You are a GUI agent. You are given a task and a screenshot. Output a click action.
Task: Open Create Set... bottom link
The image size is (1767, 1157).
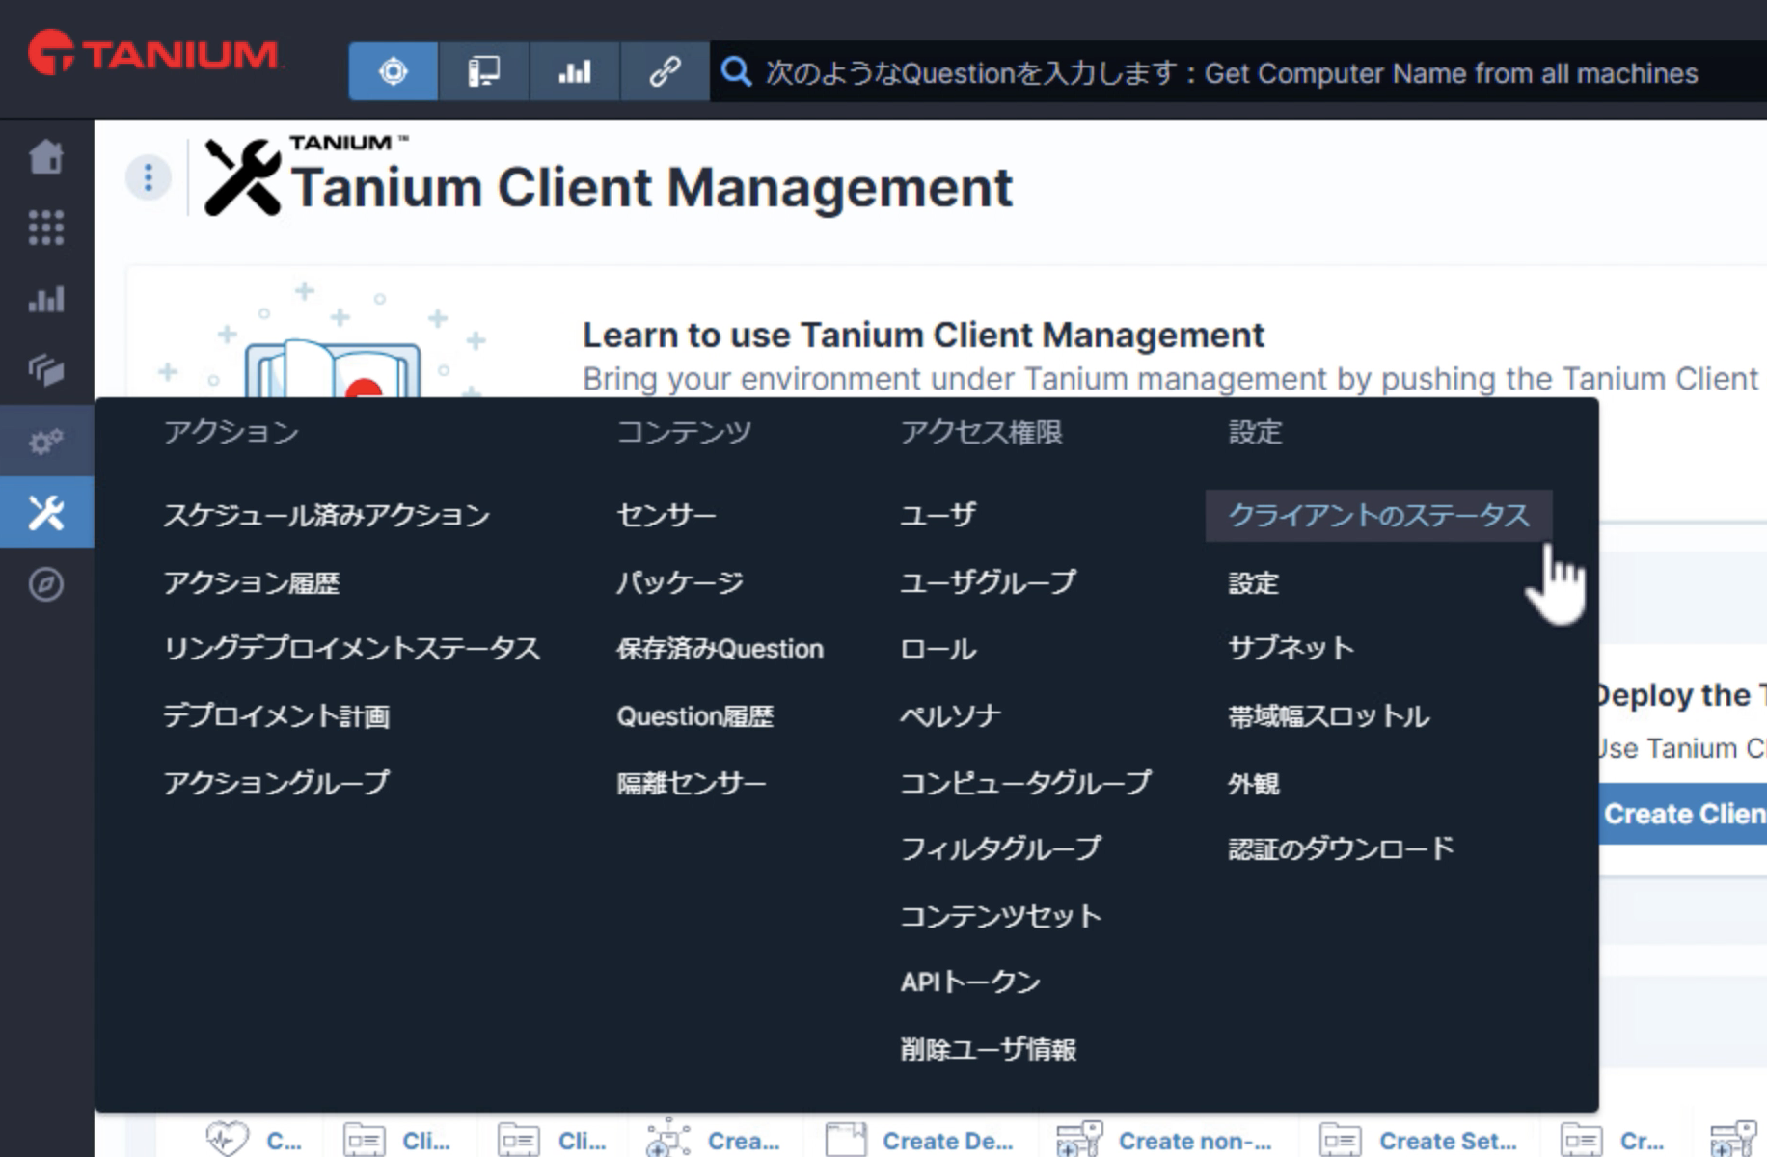point(1448,1141)
